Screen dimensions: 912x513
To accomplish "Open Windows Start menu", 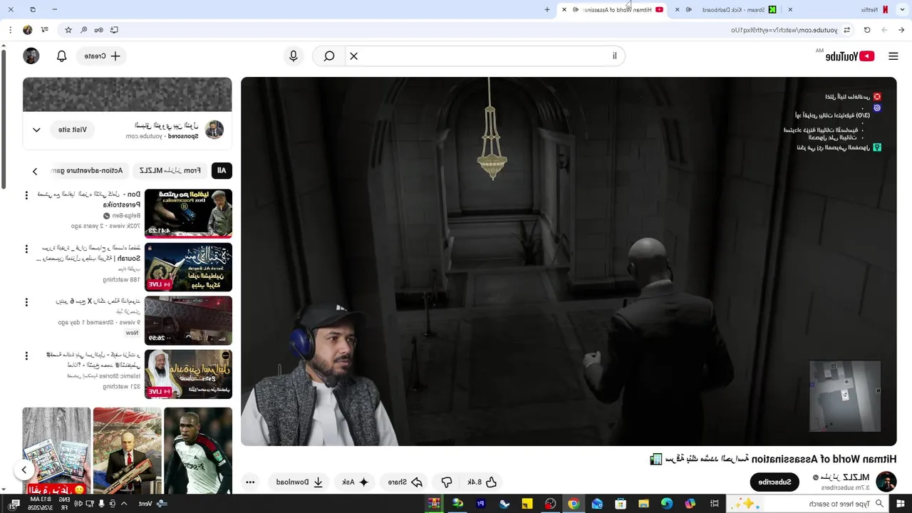I will pos(901,504).
